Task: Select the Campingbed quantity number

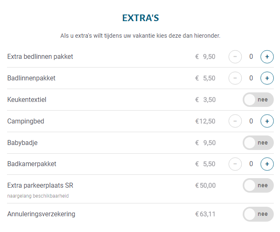Action: [x=251, y=121]
